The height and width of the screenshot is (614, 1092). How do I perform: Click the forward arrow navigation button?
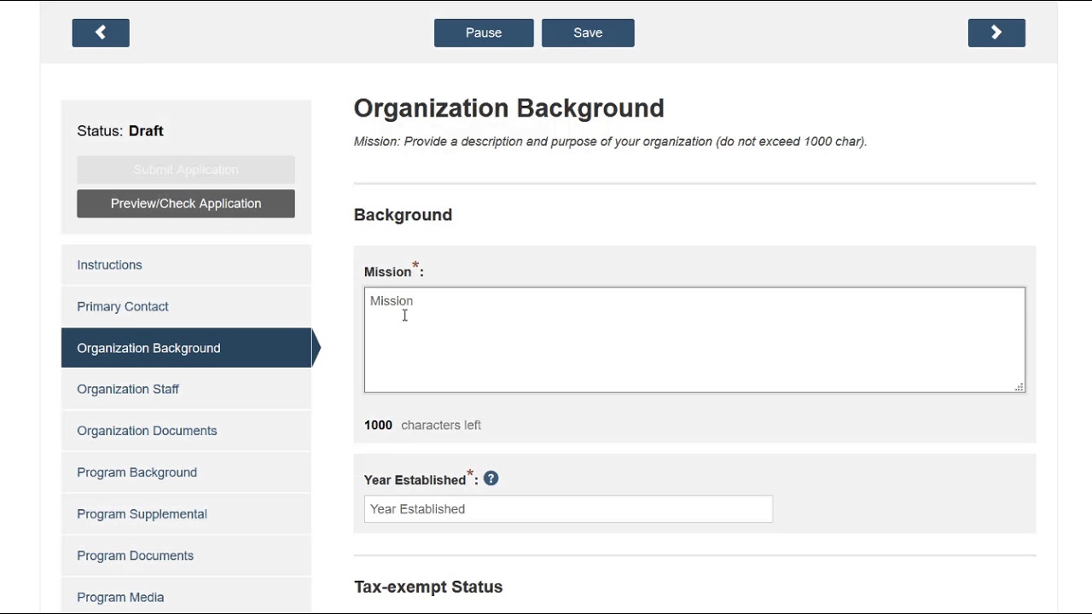tap(996, 32)
